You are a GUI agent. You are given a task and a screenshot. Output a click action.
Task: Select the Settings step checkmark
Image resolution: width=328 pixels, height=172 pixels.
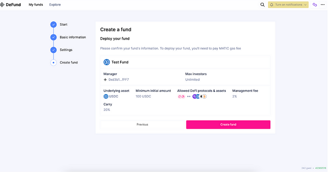pos(53,50)
